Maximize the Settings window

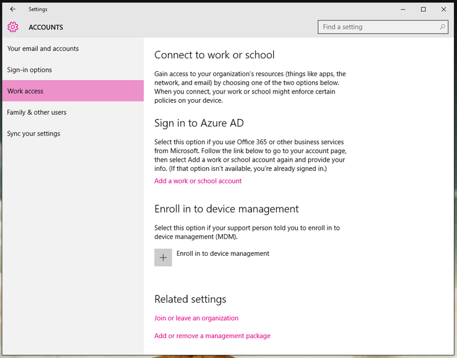click(x=423, y=9)
